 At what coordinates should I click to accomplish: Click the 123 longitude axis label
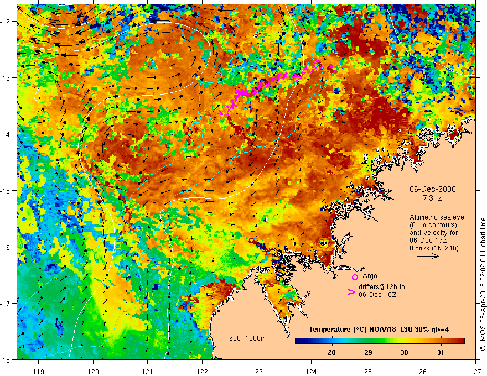click(x=257, y=372)
